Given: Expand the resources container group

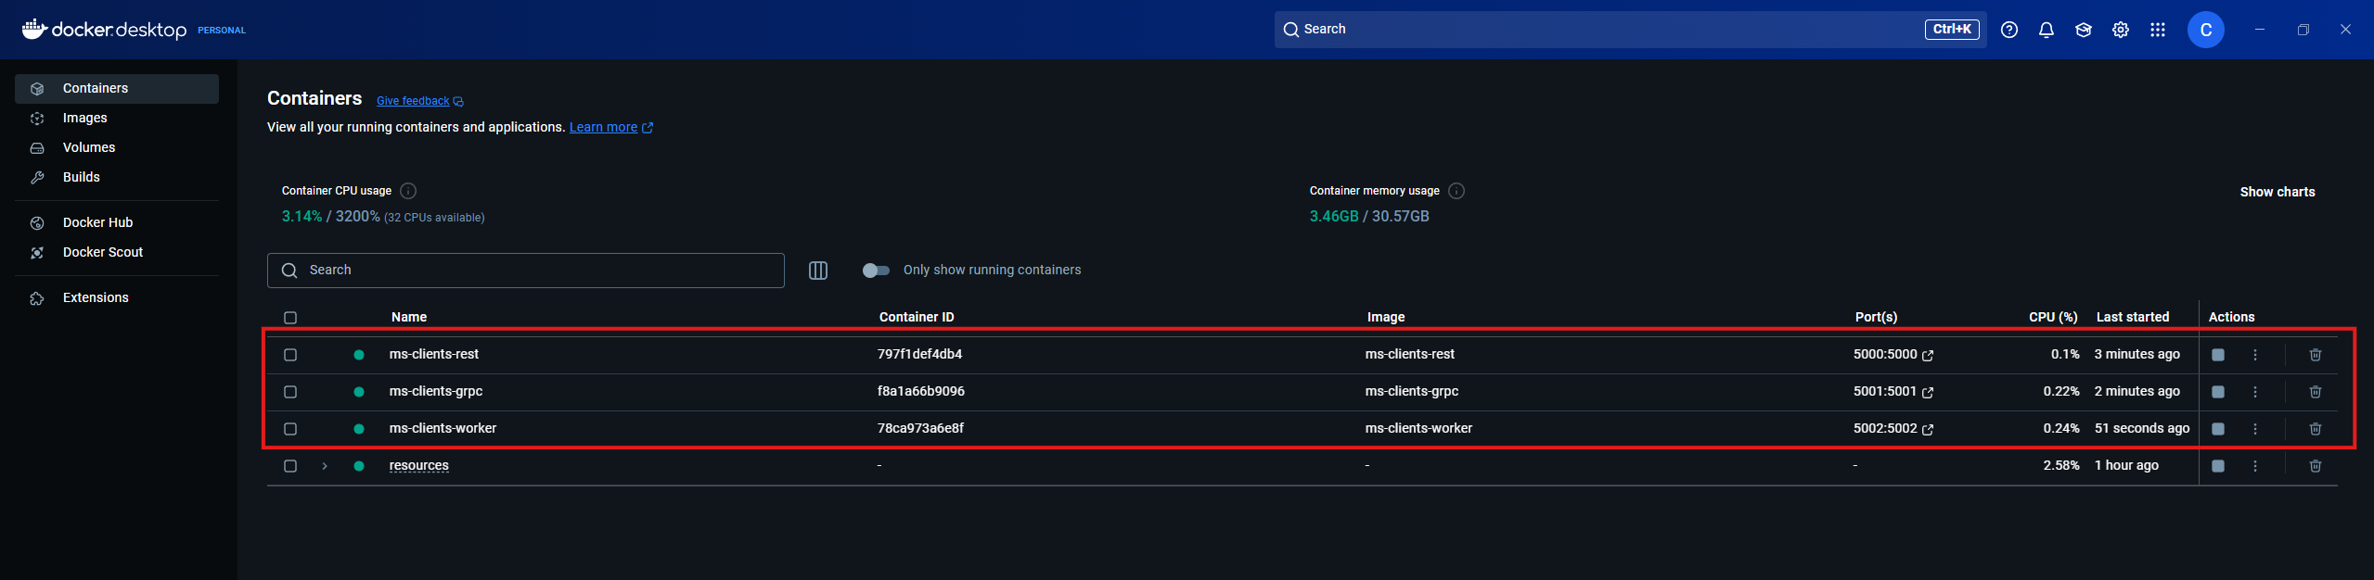Looking at the screenshot, I should click(x=325, y=466).
